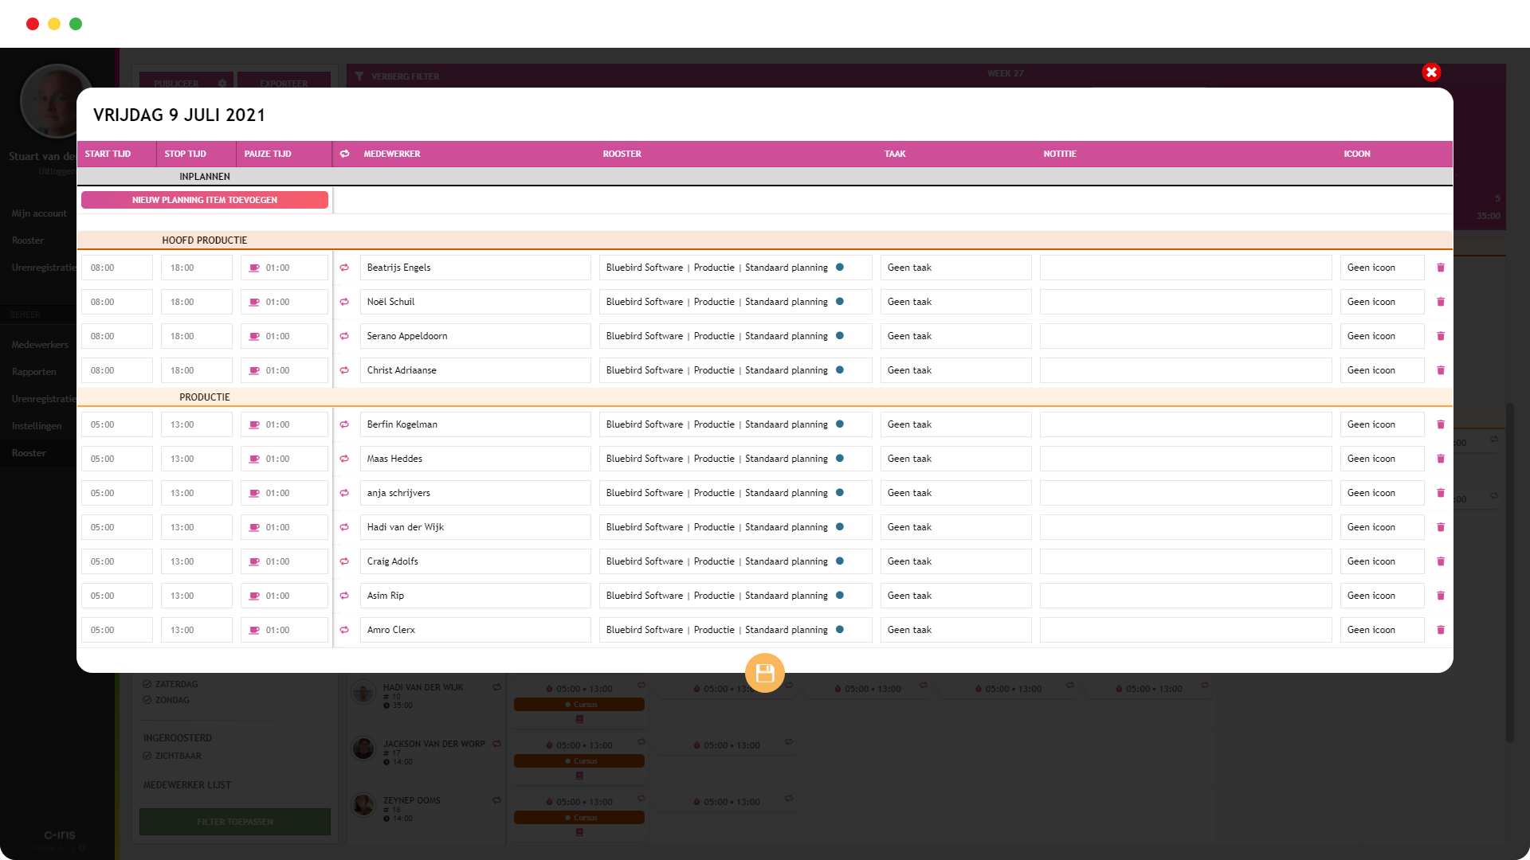Click the coffee pause icon for Berfin Kogelman
1530x860 pixels.
tap(254, 425)
